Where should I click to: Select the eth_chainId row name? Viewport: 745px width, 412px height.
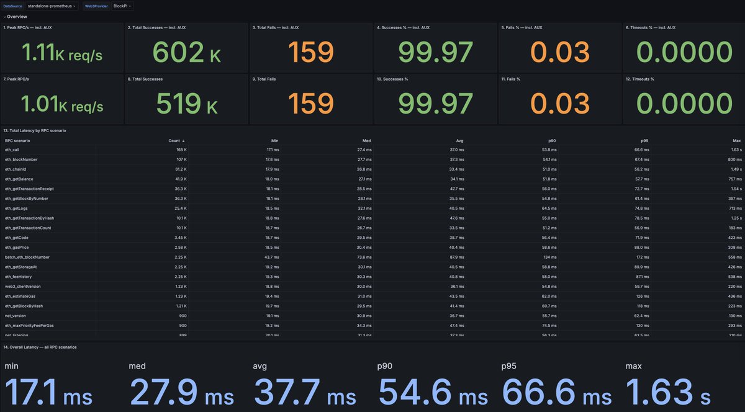coord(14,169)
